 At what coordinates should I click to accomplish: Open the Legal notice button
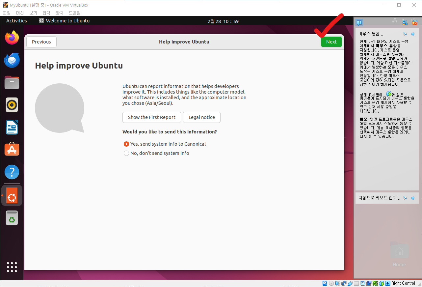pos(202,117)
